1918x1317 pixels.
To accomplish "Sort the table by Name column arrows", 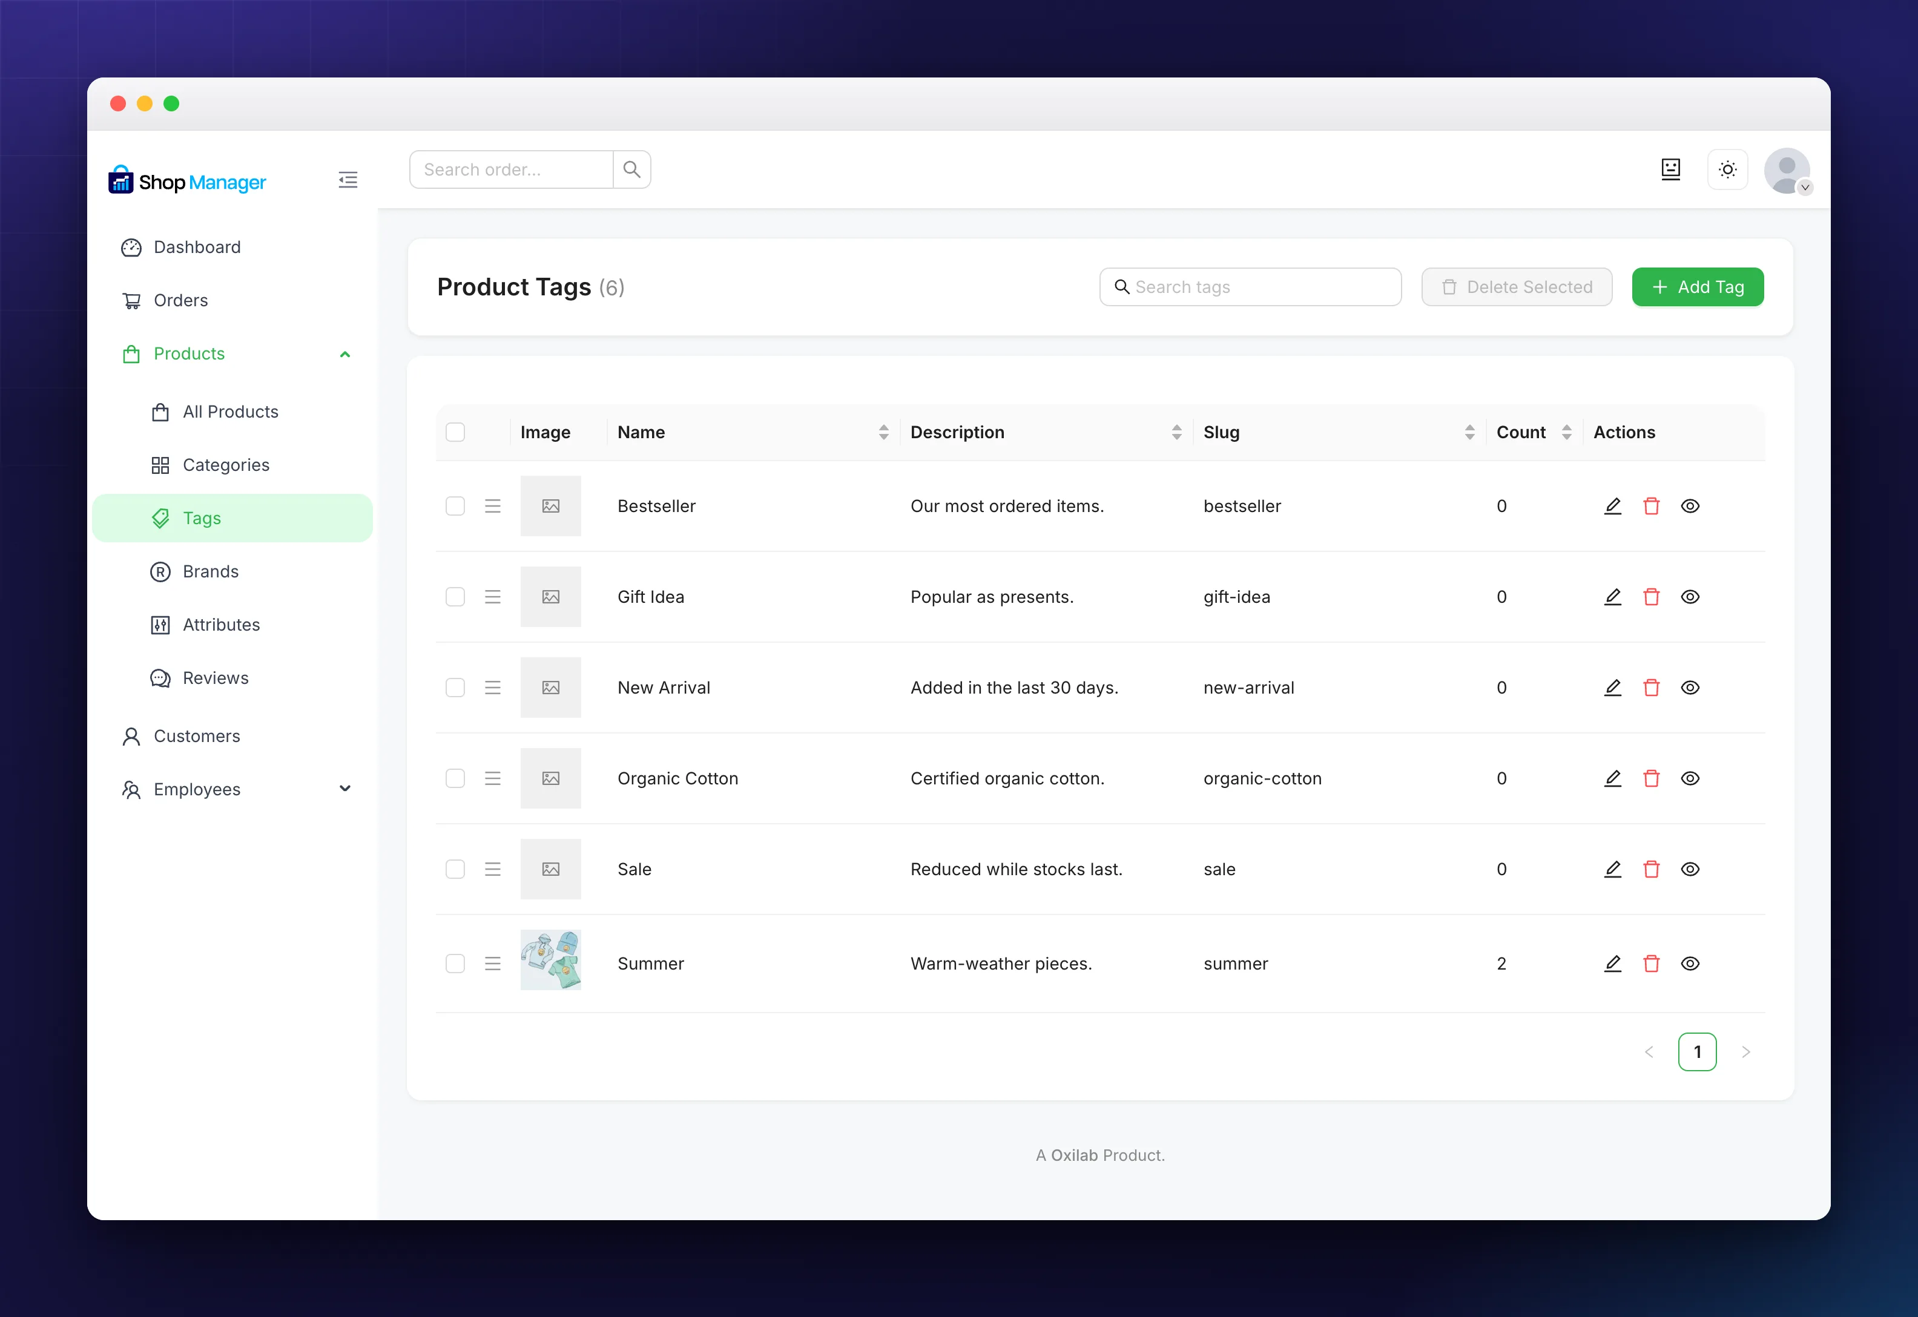I will click(883, 432).
